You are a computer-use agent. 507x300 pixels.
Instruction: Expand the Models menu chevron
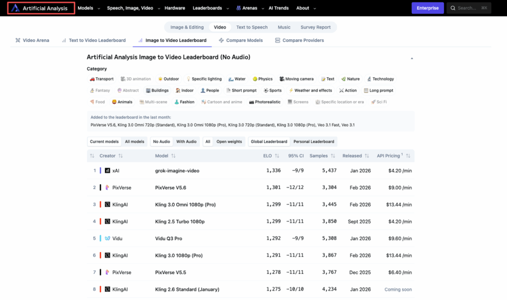99,8
